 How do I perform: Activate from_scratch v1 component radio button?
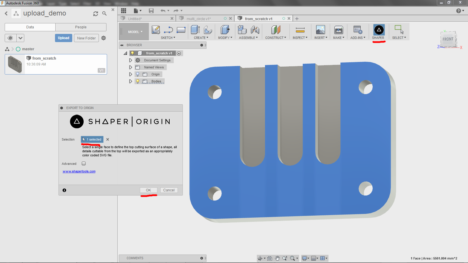[x=179, y=53]
